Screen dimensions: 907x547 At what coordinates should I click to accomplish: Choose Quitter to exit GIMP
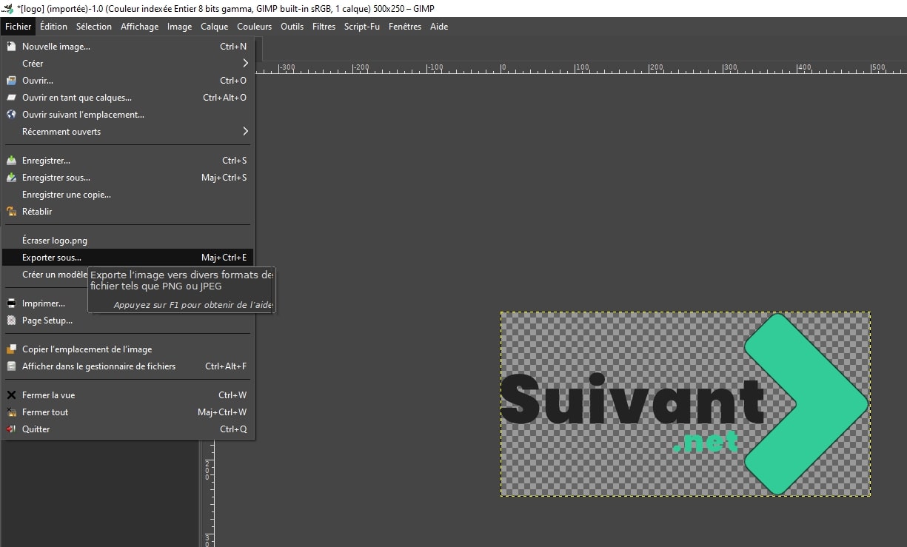tap(127, 429)
